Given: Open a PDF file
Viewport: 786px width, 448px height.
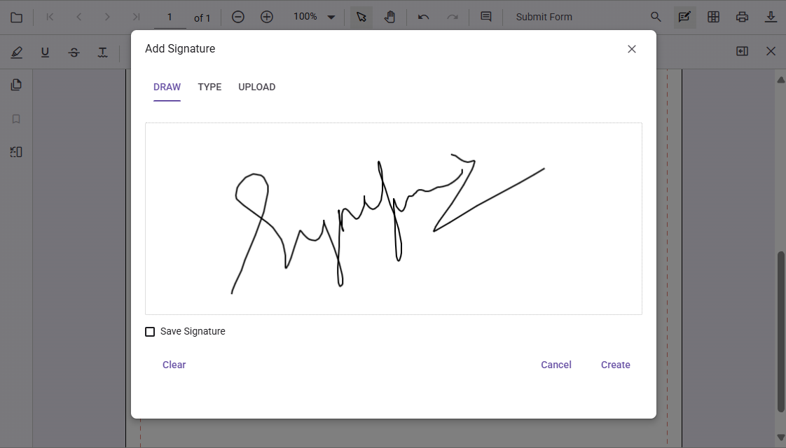Looking at the screenshot, I should 16,16.
